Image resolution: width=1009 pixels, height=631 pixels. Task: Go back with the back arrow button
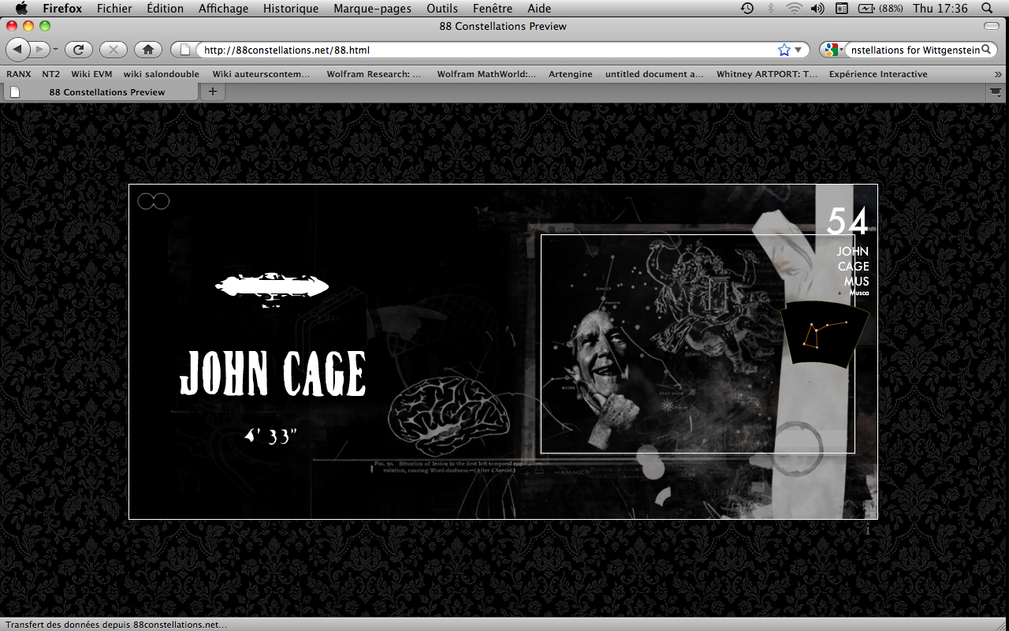[18, 50]
